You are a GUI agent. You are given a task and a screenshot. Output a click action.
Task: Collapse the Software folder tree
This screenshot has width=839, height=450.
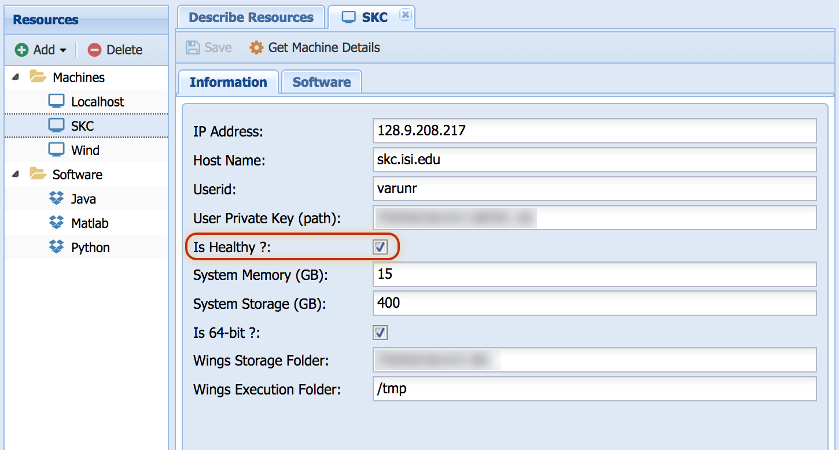click(16, 175)
